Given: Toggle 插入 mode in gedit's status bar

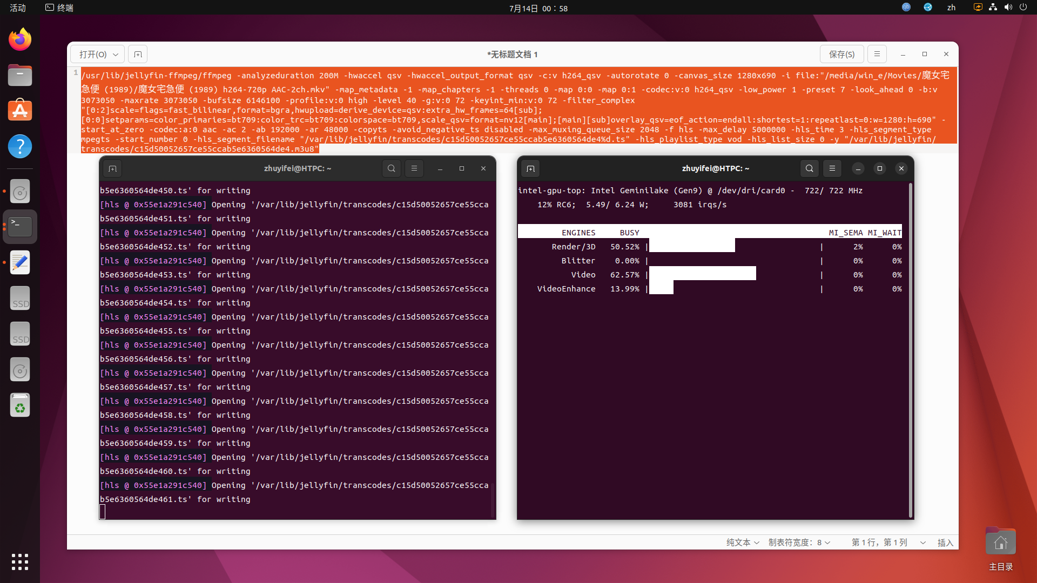Looking at the screenshot, I should click(x=945, y=542).
